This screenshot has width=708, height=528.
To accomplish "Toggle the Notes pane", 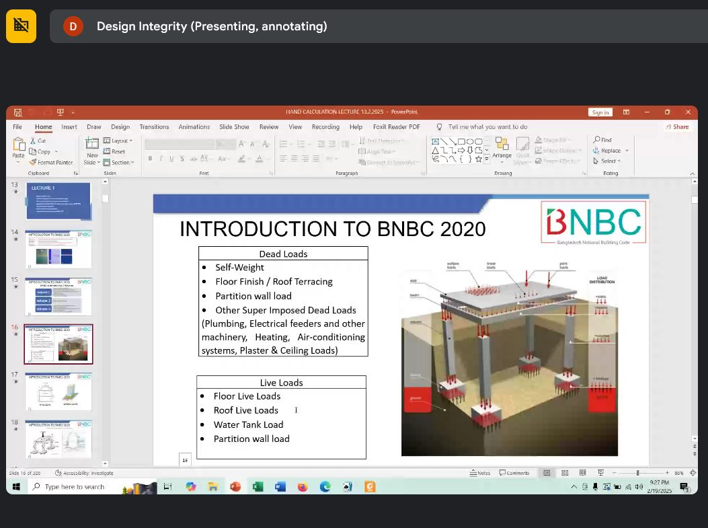I will [x=479, y=473].
